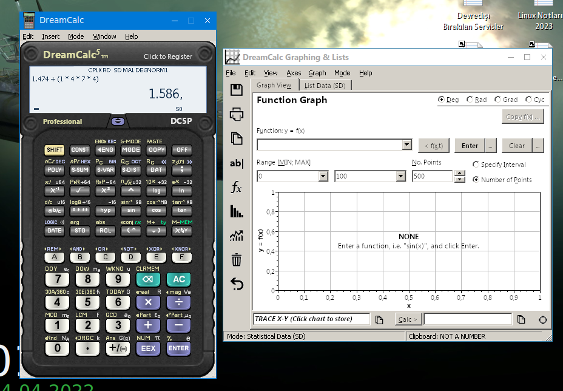Click the minus key on the calculator

coord(178,325)
